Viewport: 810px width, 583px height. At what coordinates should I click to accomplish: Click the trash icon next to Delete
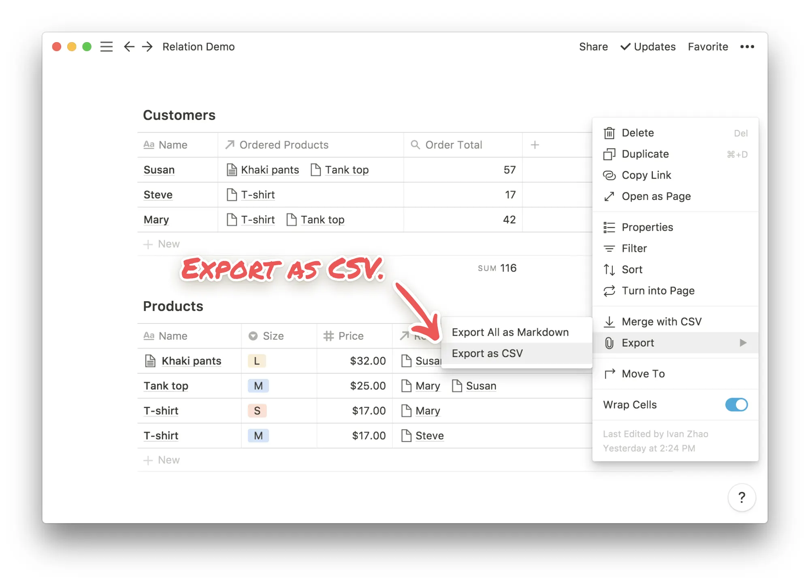click(x=609, y=133)
